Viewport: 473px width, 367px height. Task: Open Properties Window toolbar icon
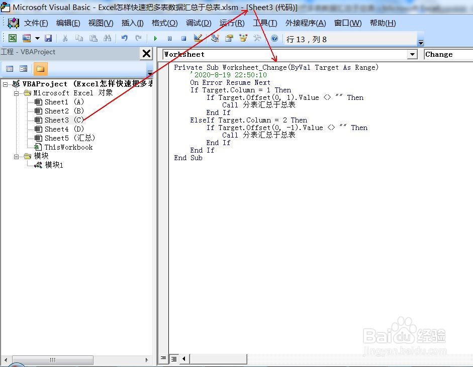229,38
